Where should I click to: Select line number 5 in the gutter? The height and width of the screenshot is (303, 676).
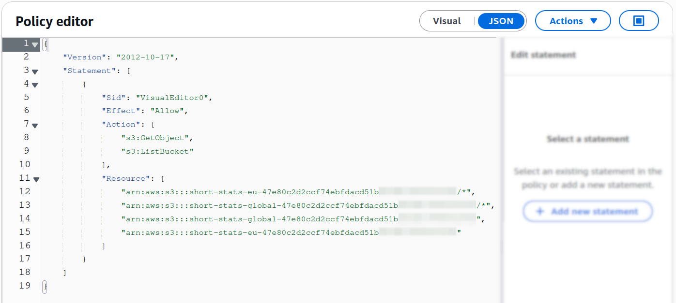pos(27,97)
